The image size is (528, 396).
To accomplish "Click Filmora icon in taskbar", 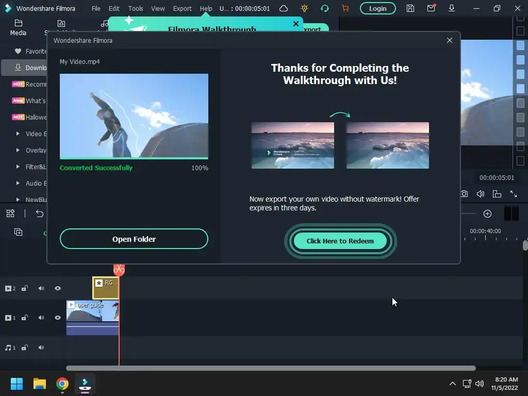I will coord(85,384).
